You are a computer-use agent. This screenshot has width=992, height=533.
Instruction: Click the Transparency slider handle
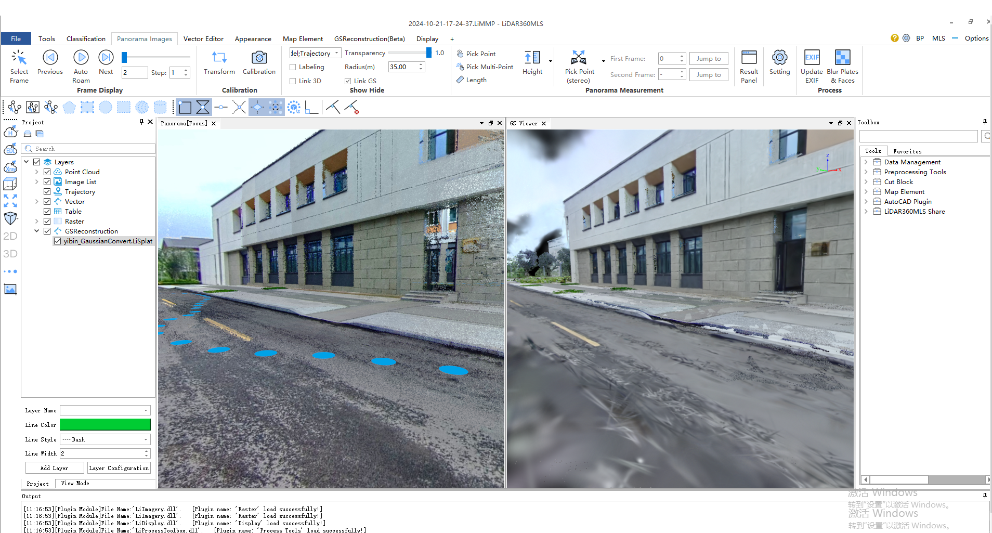point(428,53)
